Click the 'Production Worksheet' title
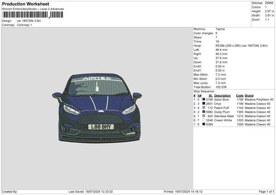The width and height of the screenshot is (276, 195). pos(25,4)
